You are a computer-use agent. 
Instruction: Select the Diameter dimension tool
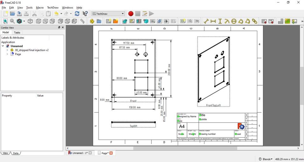tap(234, 21)
